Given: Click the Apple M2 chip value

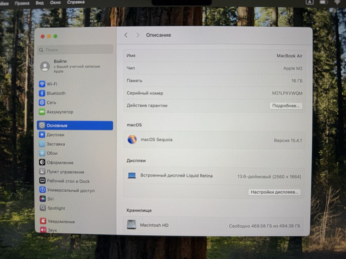Looking at the screenshot, I should (293, 68).
